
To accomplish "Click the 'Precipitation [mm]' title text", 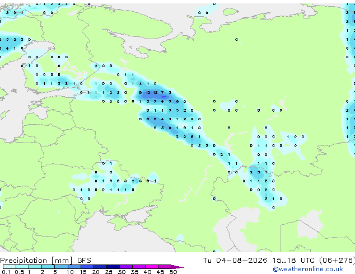I will [x=36, y=261].
